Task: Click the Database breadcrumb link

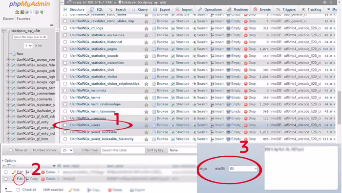Action: click(143, 2)
